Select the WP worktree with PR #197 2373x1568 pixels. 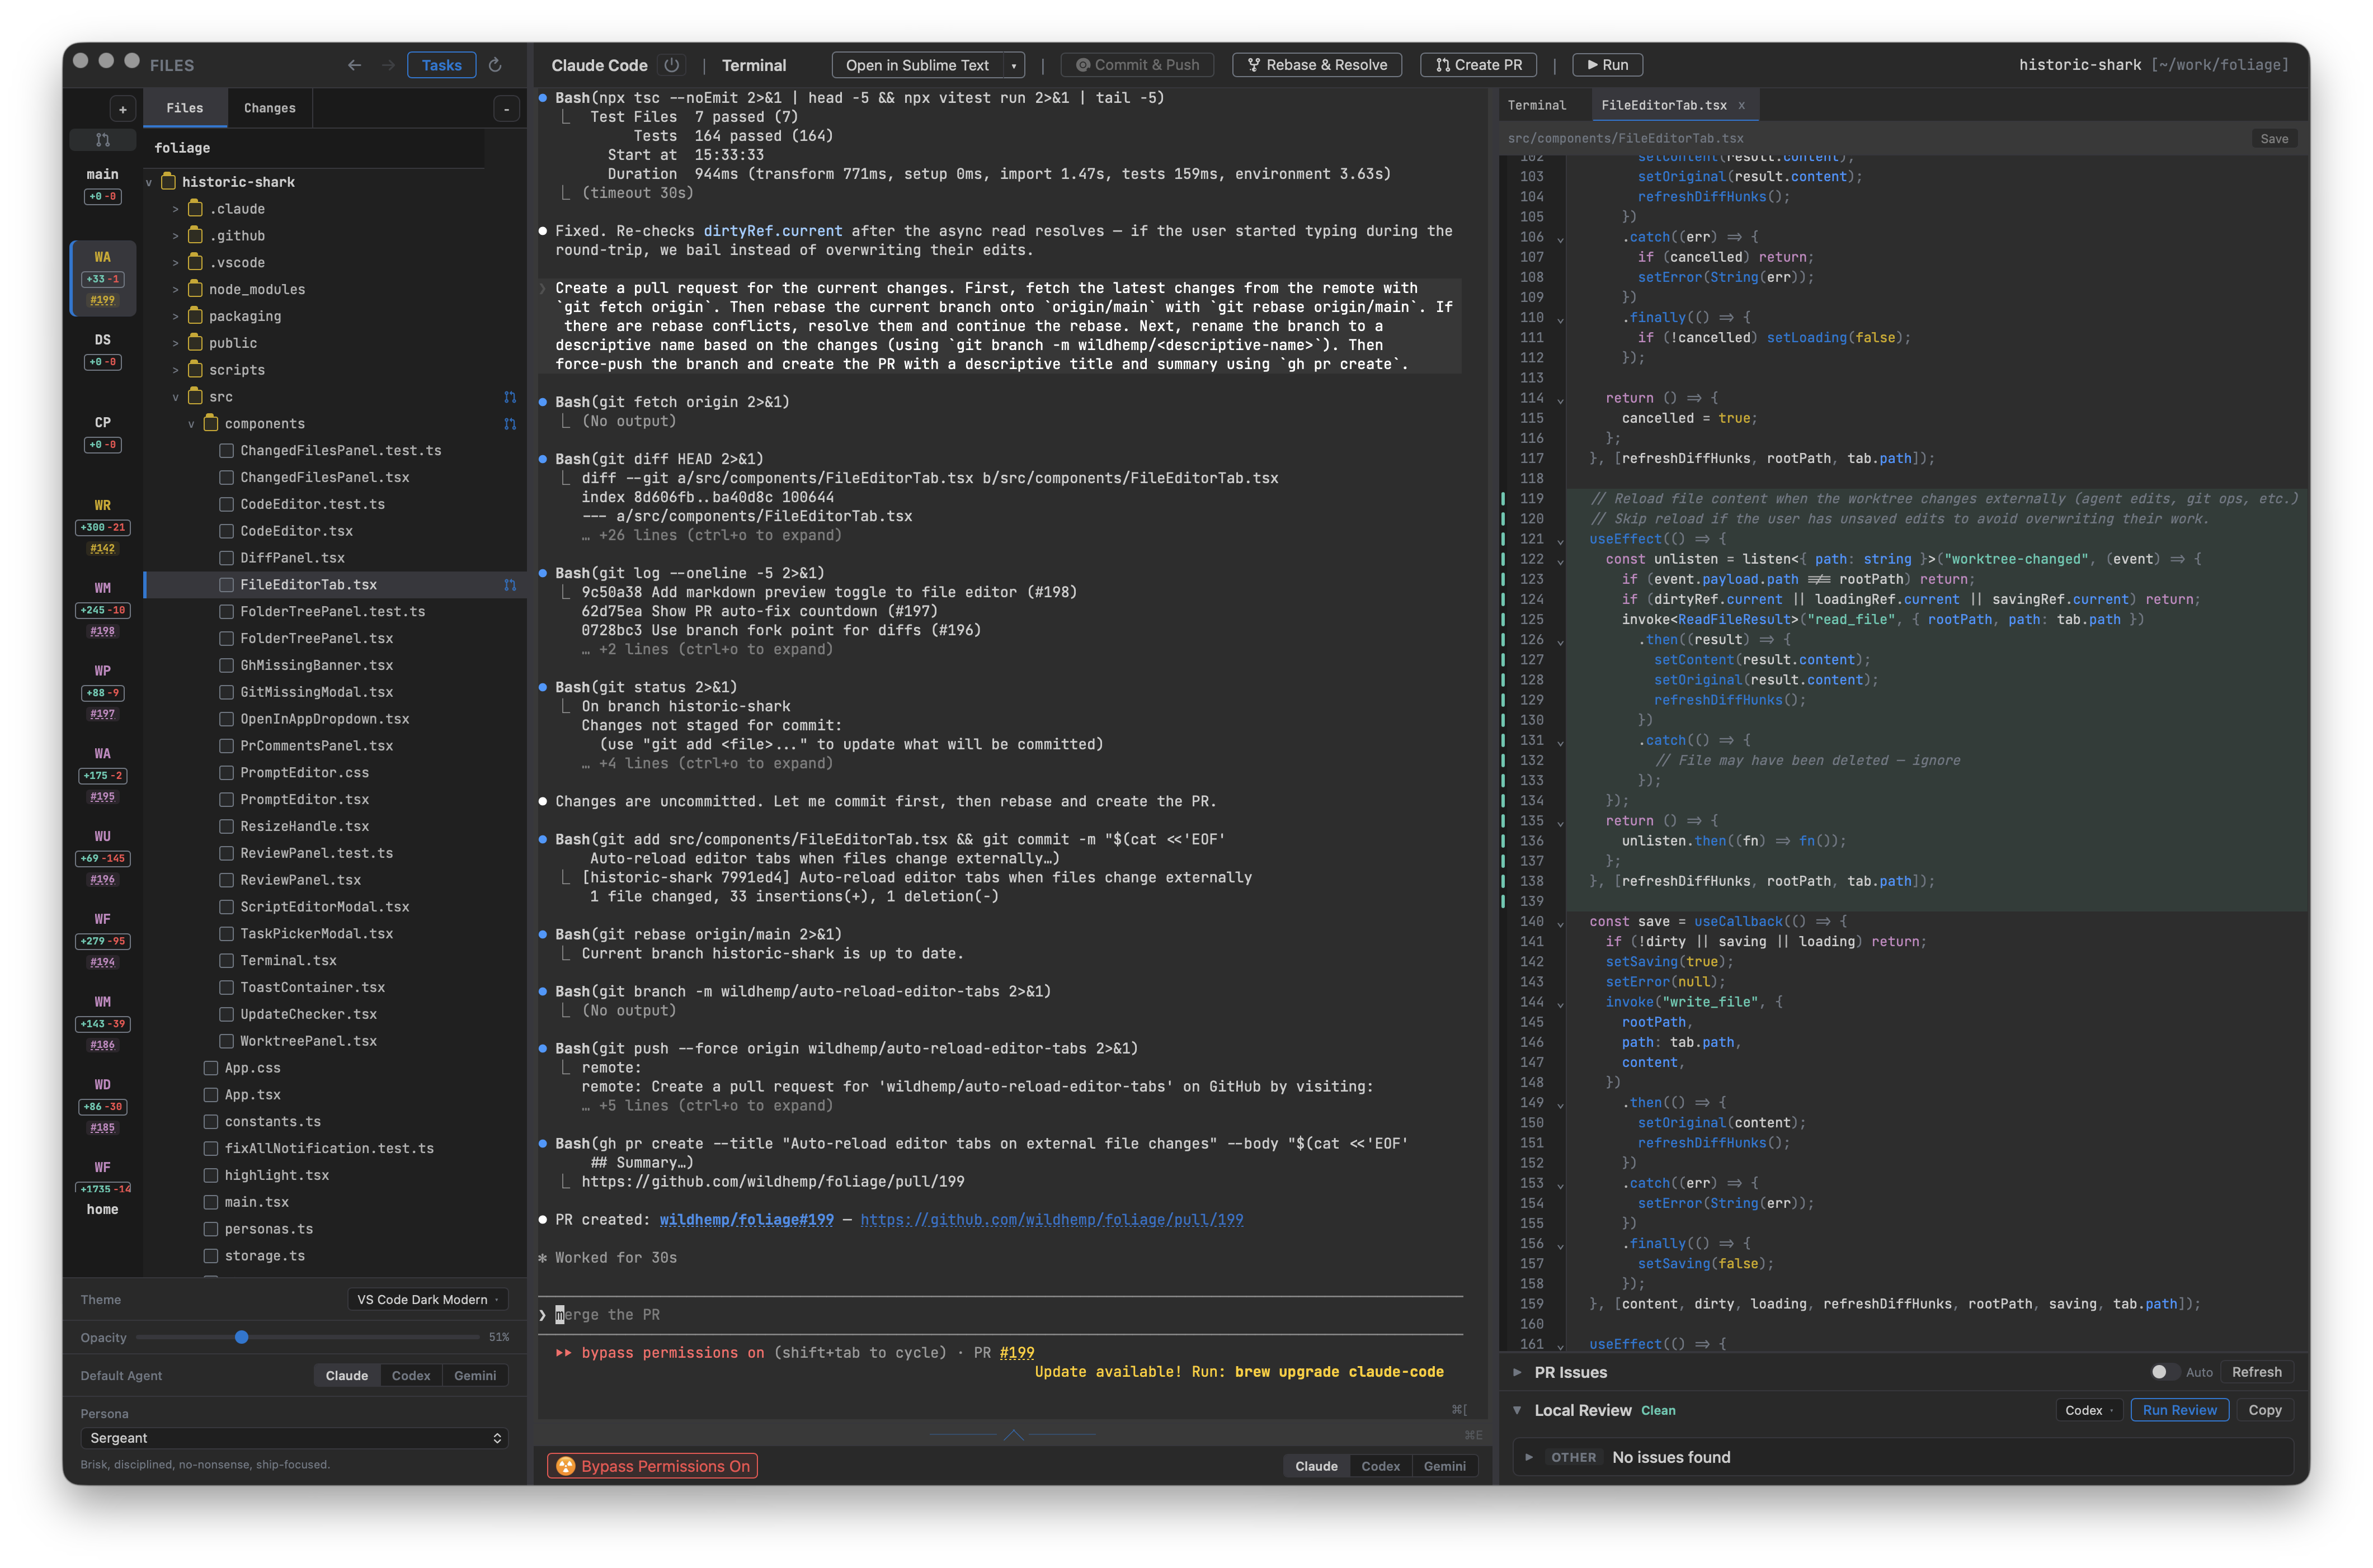[x=102, y=692]
